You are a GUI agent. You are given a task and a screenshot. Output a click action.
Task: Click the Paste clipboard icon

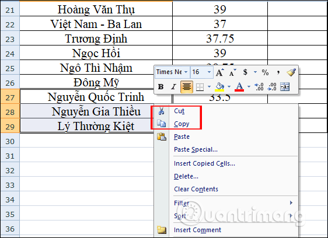(162, 136)
